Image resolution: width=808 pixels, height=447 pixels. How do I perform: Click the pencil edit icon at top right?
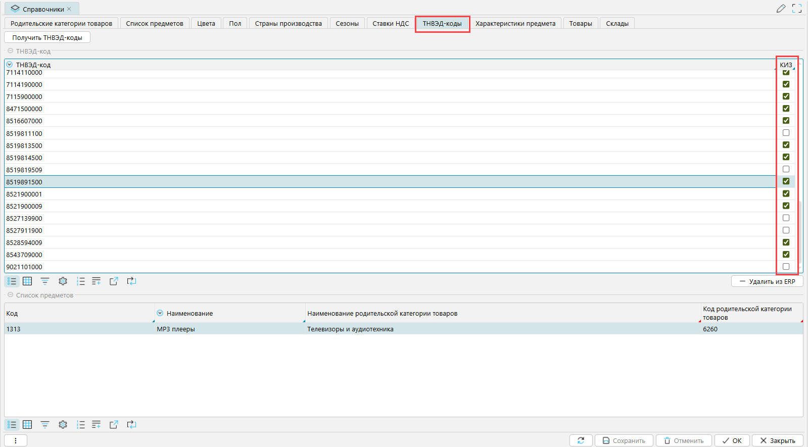[x=781, y=9]
